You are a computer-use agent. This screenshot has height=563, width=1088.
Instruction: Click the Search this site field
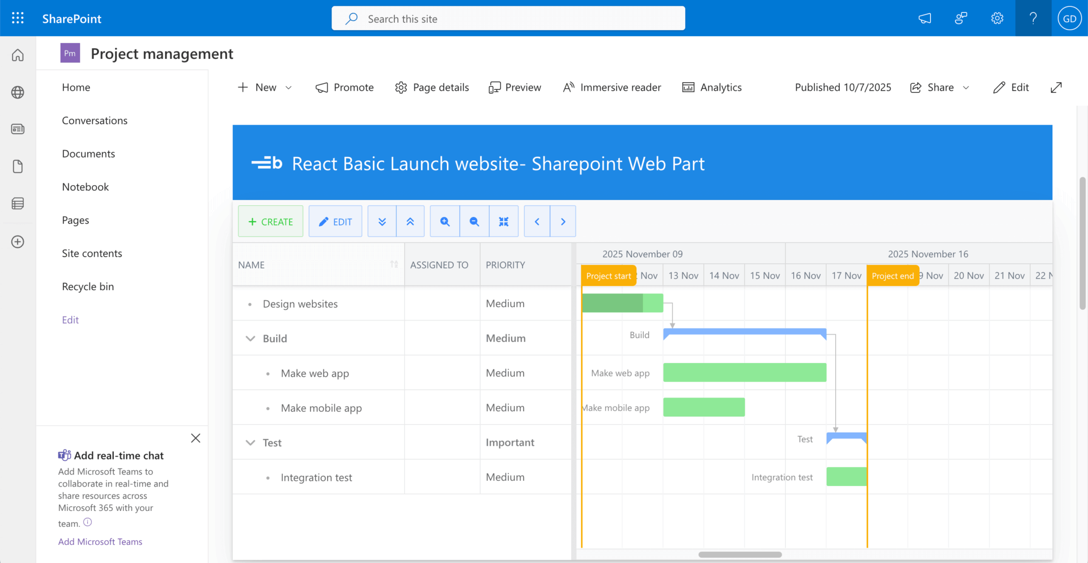[508, 19]
